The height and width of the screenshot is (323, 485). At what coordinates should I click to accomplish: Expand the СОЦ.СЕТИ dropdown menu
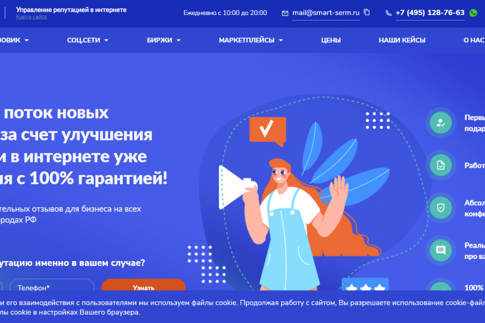click(x=87, y=40)
